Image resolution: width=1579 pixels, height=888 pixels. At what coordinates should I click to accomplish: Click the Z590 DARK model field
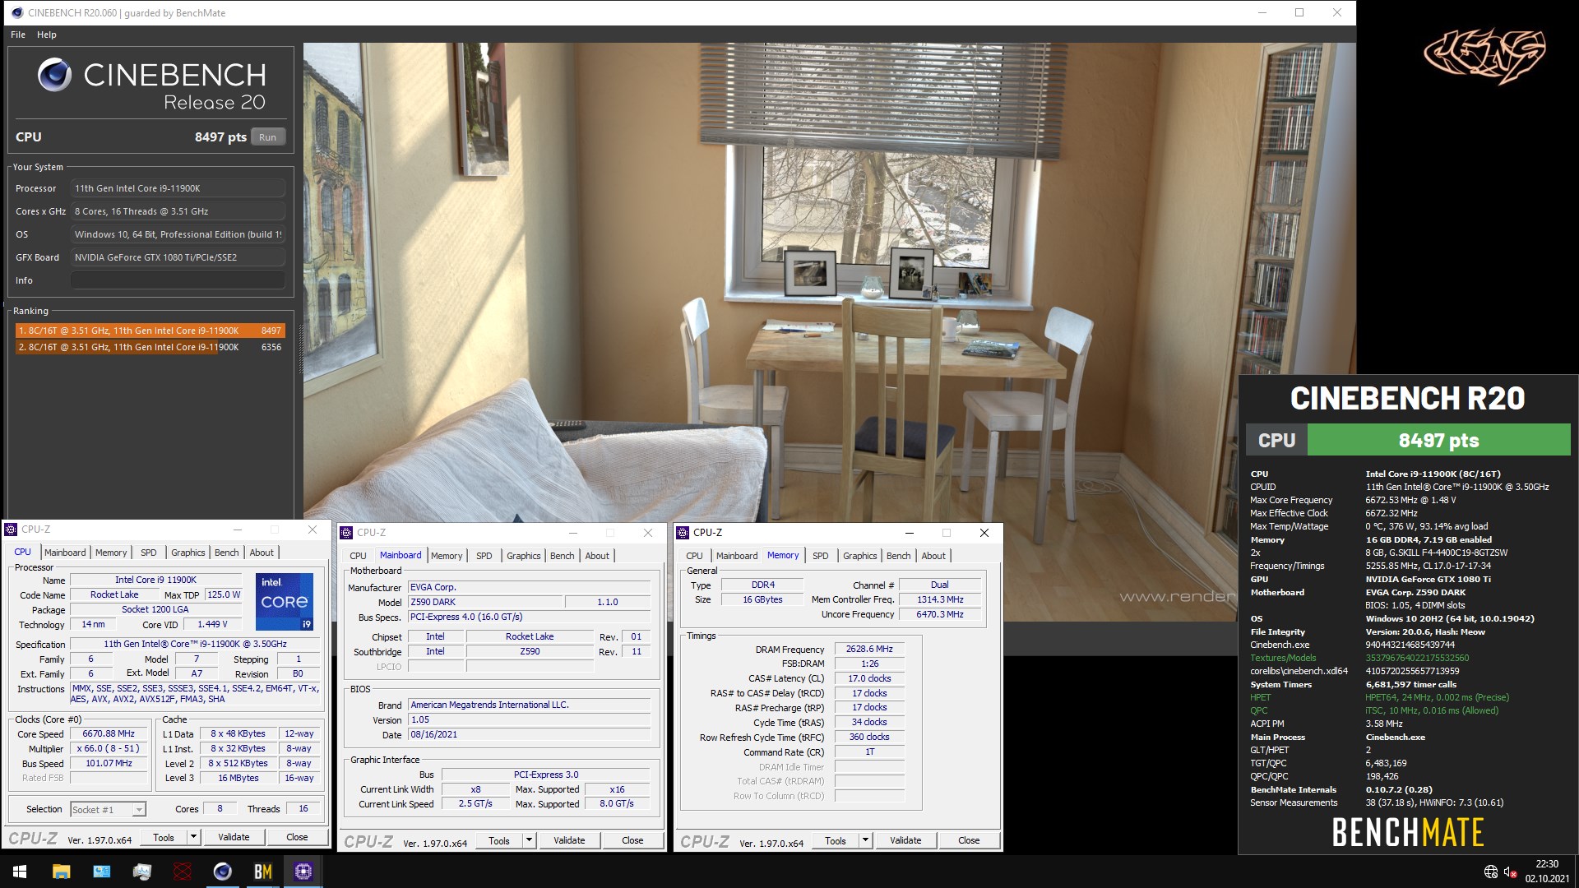pyautogui.click(x=484, y=602)
